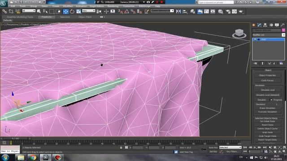287x161 pixels.
Task: Open the Edit menu
Action: click(x=13, y=6)
